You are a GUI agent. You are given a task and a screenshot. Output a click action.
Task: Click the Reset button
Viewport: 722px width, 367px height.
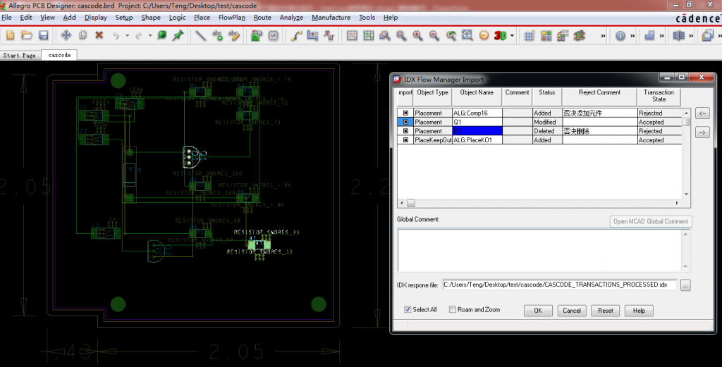coord(605,311)
